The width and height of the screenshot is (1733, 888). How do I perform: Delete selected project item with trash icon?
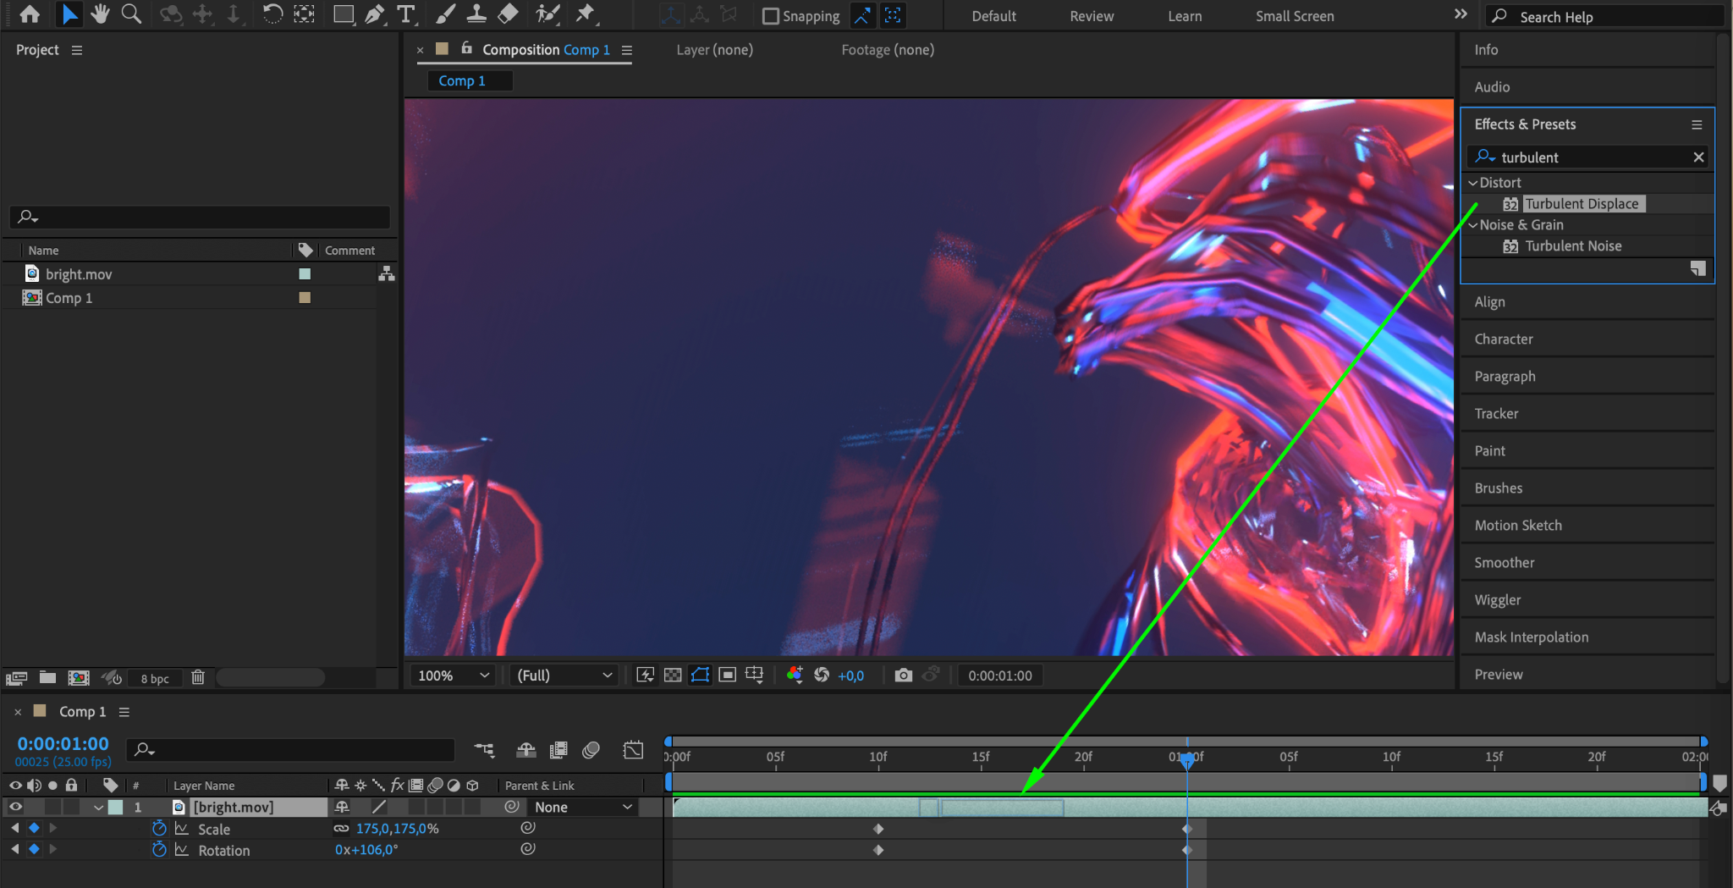pyautogui.click(x=198, y=677)
